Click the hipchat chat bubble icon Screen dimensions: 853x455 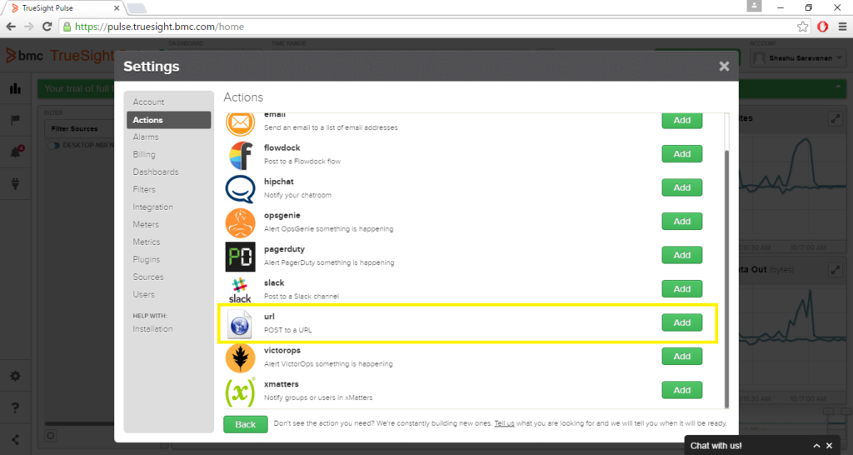coord(241,189)
